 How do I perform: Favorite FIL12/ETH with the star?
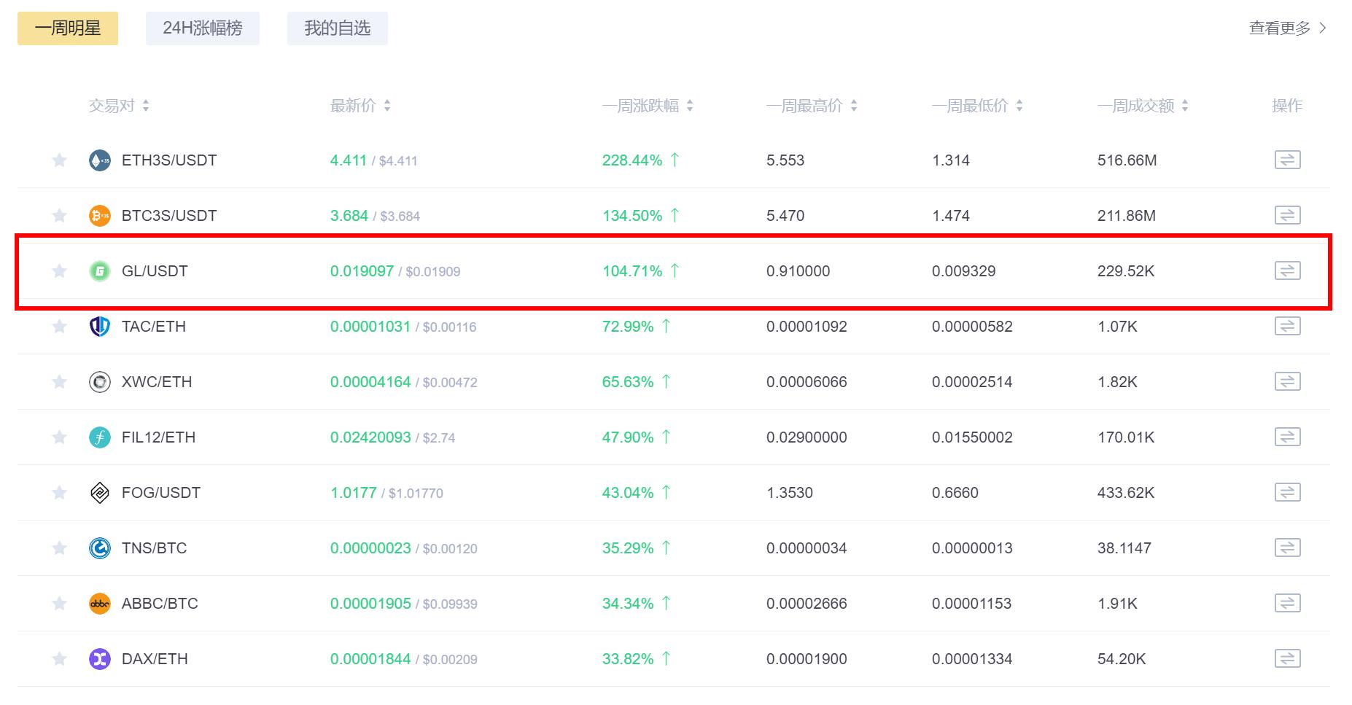pyautogui.click(x=60, y=437)
